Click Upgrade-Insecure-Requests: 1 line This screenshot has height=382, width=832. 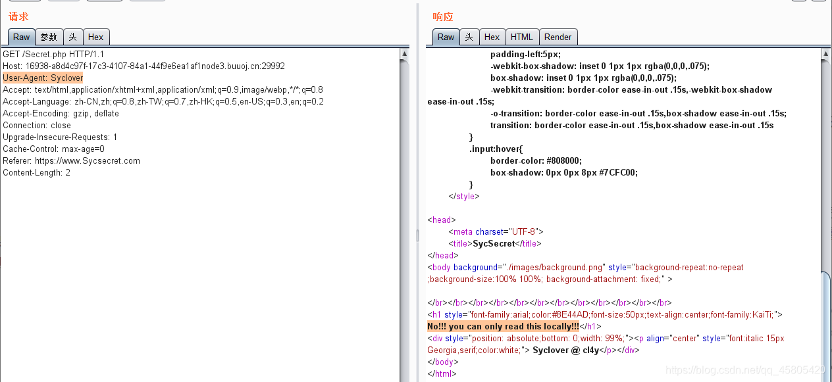tap(60, 137)
